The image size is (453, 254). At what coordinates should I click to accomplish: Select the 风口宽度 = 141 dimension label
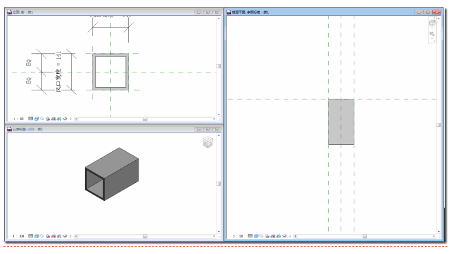click(x=59, y=72)
